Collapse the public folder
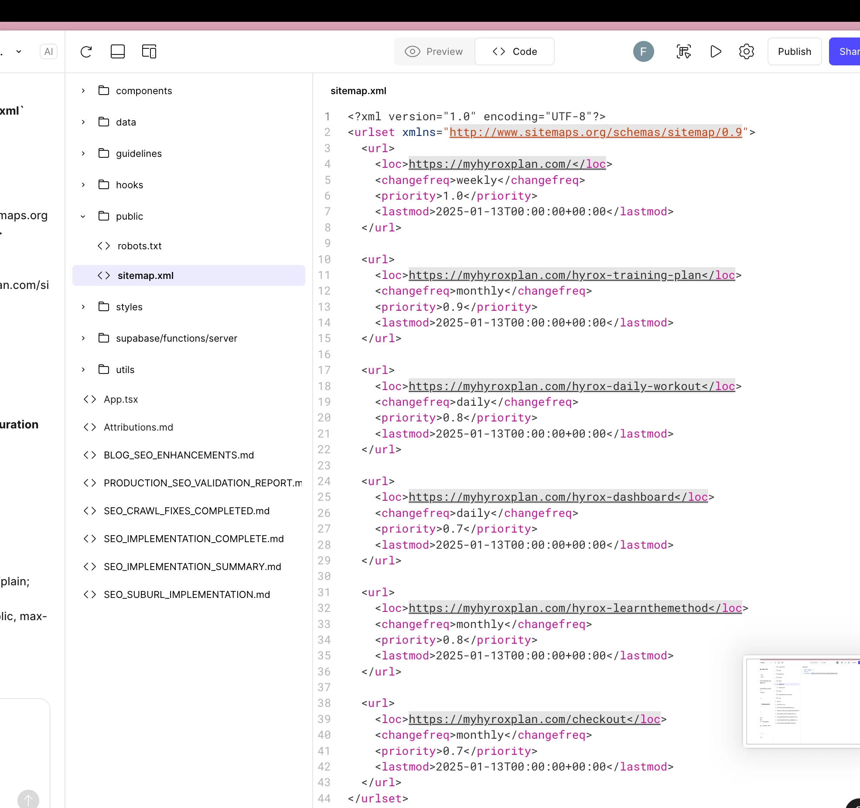 [x=83, y=216]
